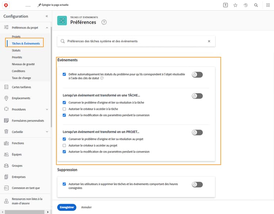Click the pin icon for Épingler la page actuelle
Image resolution: width=274 pixels, height=214 pixels.
coord(39,5)
